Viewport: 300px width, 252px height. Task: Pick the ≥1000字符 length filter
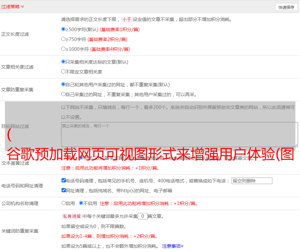[x=63, y=49]
